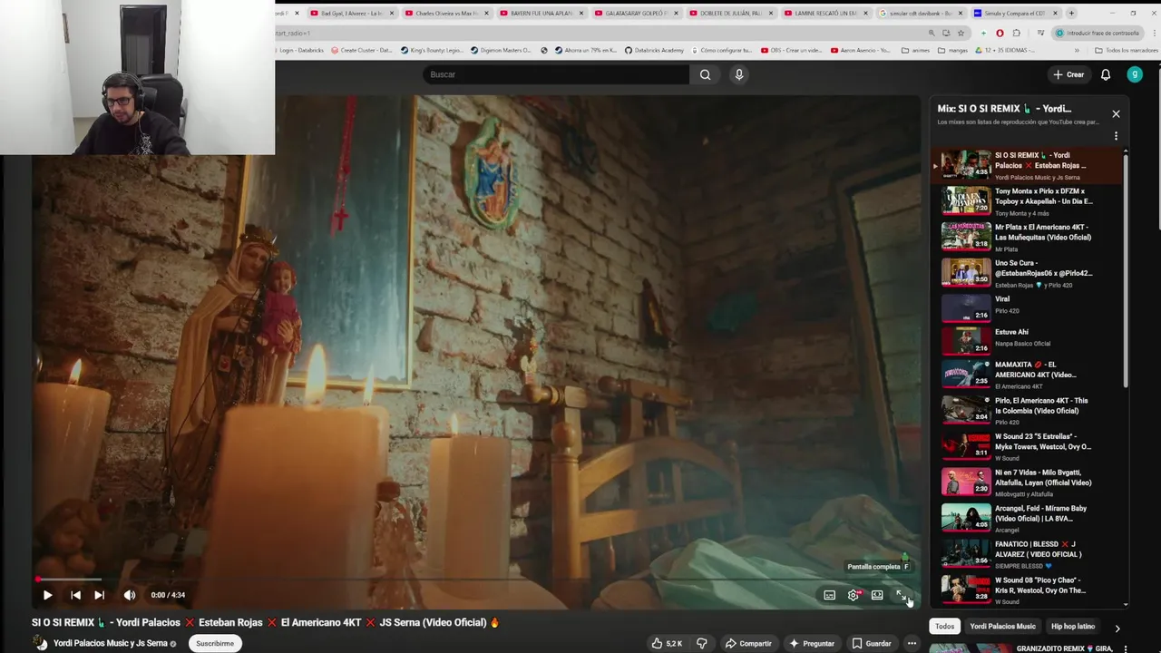Enter full screen with the expand icon
The image size is (1161, 653).
pos(901,595)
